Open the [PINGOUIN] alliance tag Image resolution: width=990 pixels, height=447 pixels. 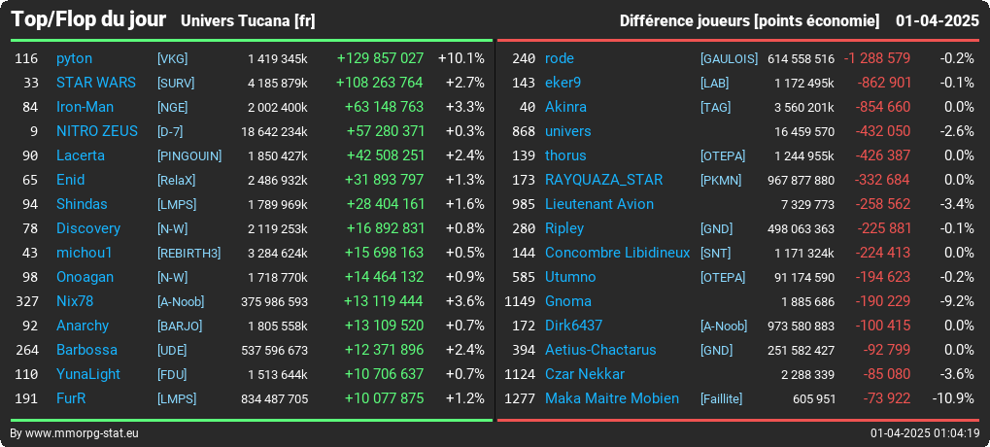189,155
